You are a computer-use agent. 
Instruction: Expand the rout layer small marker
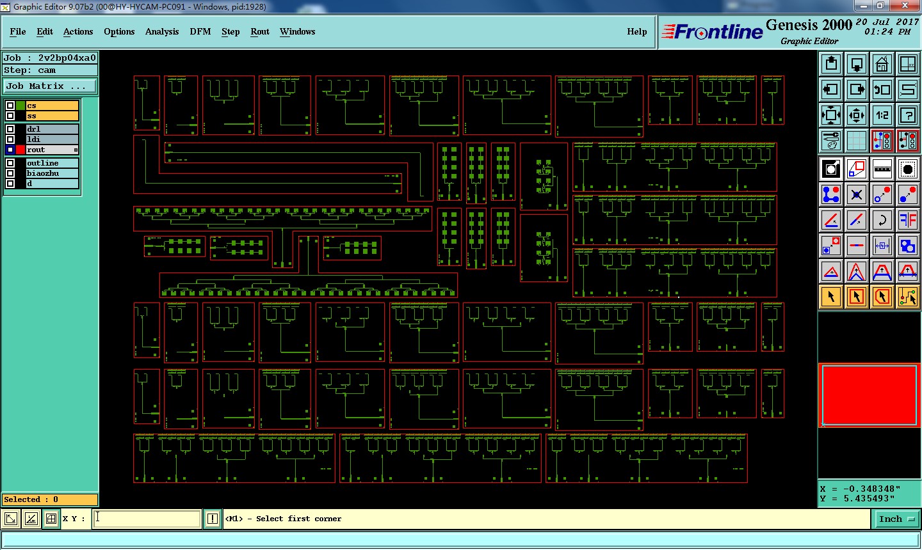tap(76, 150)
